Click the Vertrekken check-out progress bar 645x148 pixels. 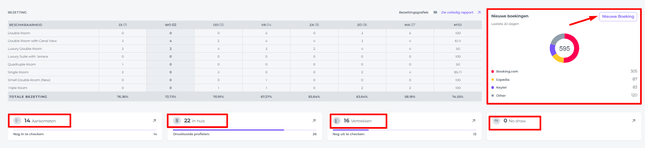point(404,130)
